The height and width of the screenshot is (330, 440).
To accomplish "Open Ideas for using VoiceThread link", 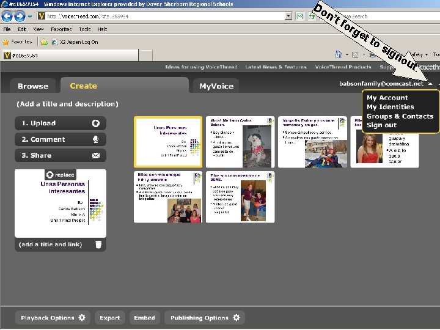I will point(201,67).
